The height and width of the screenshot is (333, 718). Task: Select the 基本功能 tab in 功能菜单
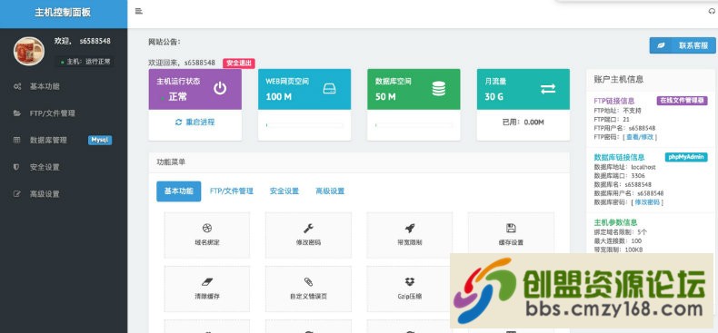tap(178, 191)
